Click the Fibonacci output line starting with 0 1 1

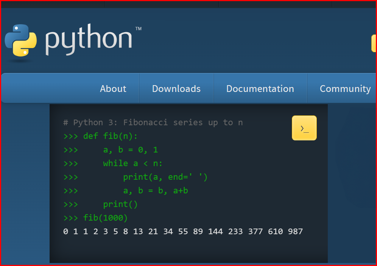(183, 232)
